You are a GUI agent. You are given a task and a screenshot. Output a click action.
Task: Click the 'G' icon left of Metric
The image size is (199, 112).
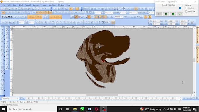click(x=112, y=17)
